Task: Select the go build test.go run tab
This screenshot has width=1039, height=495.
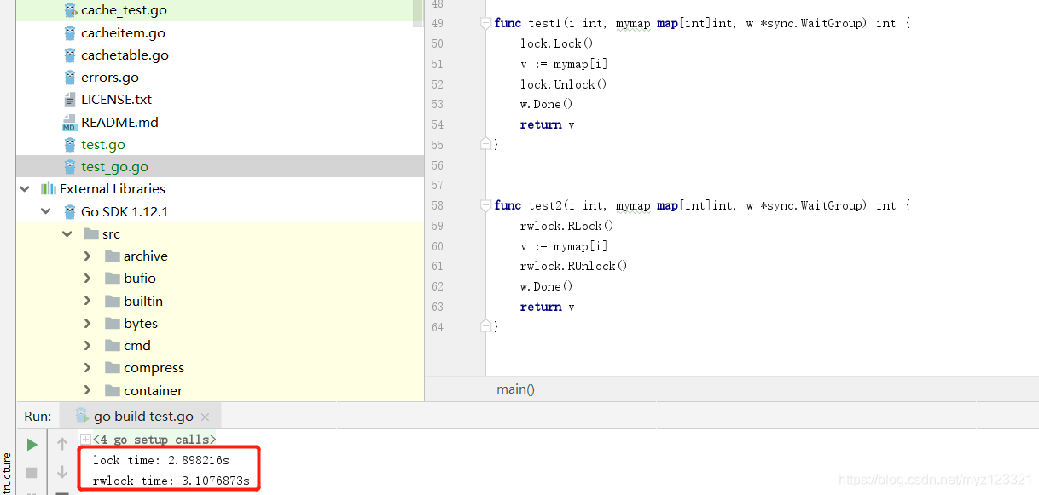Action: click(142, 416)
